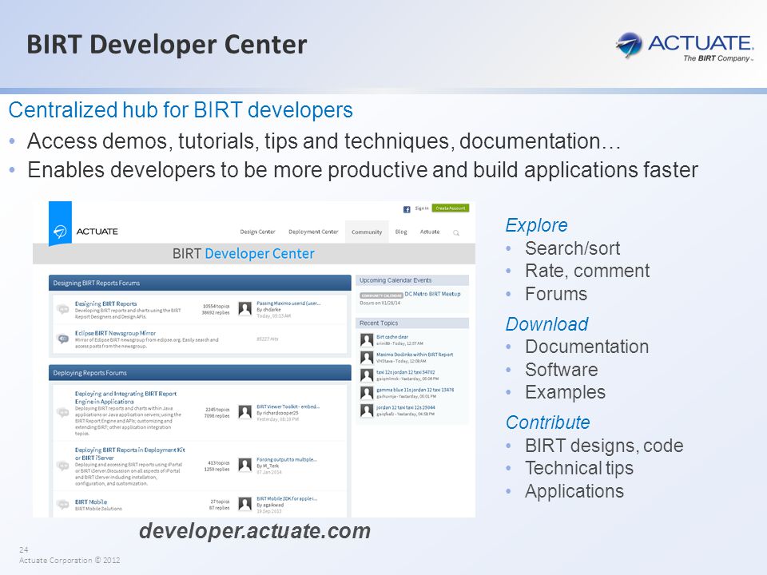Image resolution: width=767 pixels, height=575 pixels.
Task: Open Deploying and Integrating BIRT Report Engine forum
Action: [125, 398]
